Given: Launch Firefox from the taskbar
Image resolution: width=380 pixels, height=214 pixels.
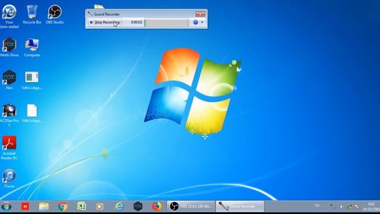Looking at the screenshot, I should point(157,206).
